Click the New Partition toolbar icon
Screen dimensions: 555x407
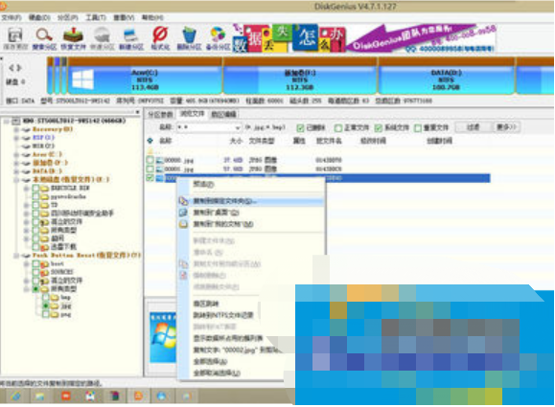(x=131, y=38)
